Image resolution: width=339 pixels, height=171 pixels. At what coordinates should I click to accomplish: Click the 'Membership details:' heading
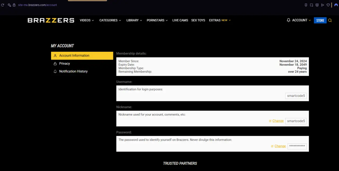click(x=131, y=54)
